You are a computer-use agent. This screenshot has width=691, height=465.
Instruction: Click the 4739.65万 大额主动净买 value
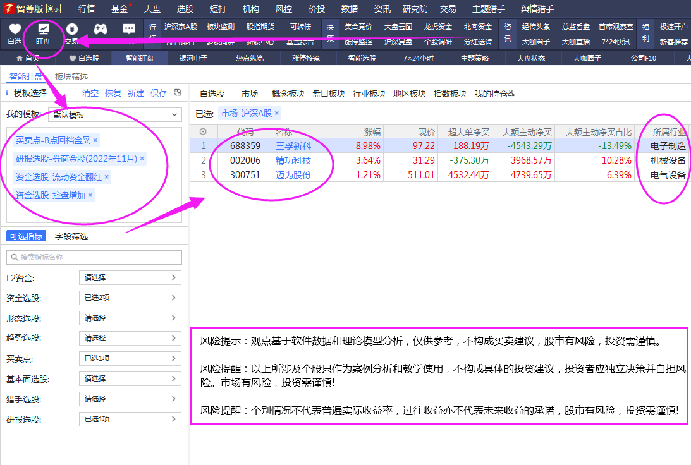[x=531, y=175]
